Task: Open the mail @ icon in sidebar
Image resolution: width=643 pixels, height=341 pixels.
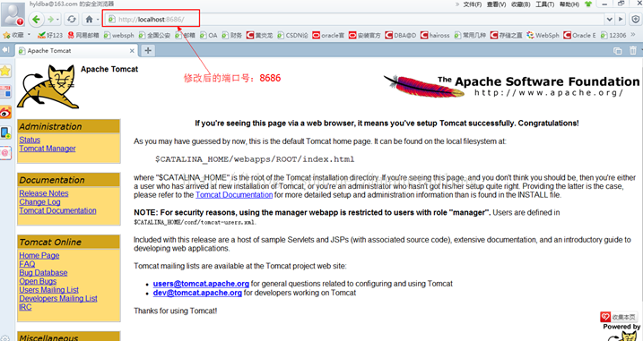Action: [x=5, y=153]
